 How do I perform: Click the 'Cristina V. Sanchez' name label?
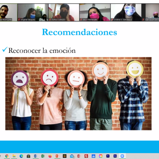[123, 19]
